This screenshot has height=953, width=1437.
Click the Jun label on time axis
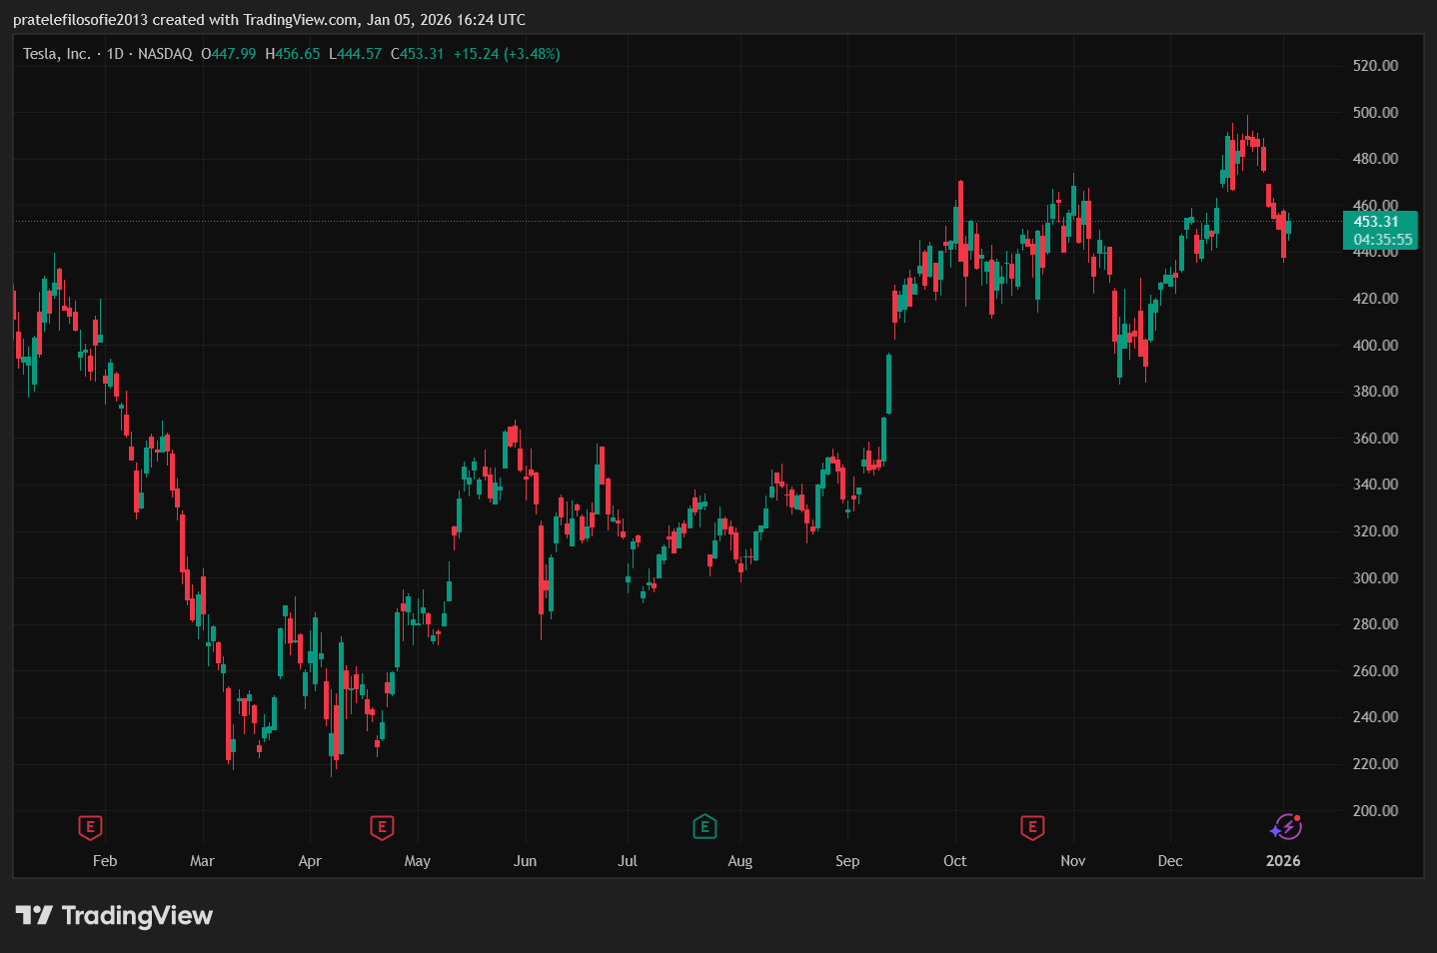pyautogui.click(x=525, y=861)
